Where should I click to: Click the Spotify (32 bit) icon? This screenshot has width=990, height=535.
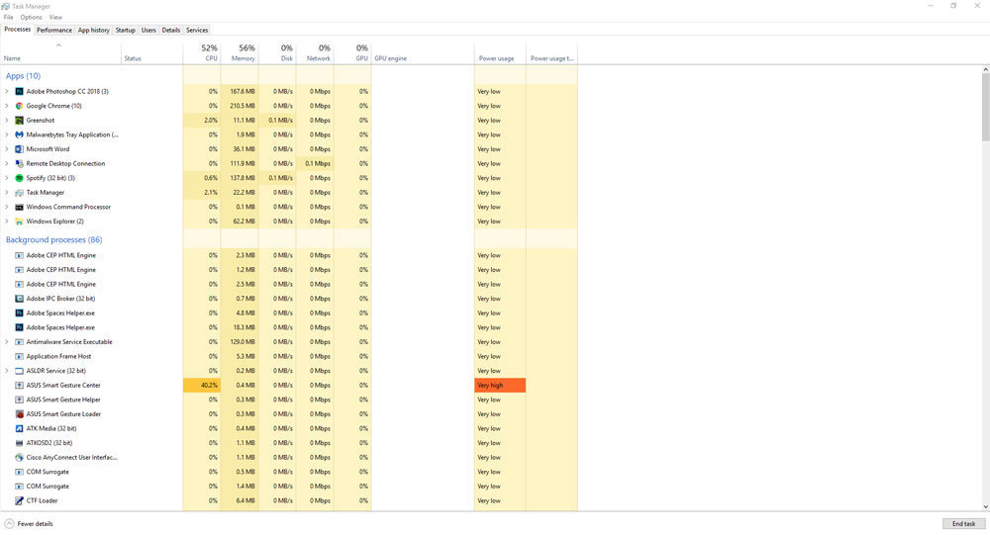tap(19, 178)
